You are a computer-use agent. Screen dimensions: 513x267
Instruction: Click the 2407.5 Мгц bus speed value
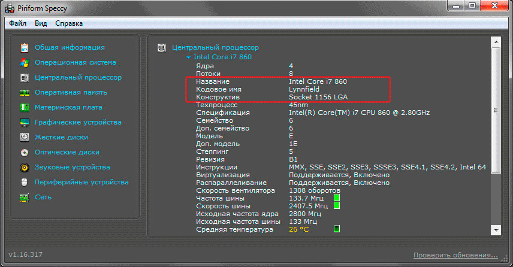click(308, 206)
